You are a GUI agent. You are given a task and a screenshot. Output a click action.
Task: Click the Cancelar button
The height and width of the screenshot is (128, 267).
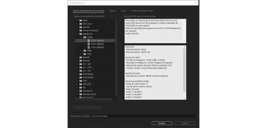[185, 123]
